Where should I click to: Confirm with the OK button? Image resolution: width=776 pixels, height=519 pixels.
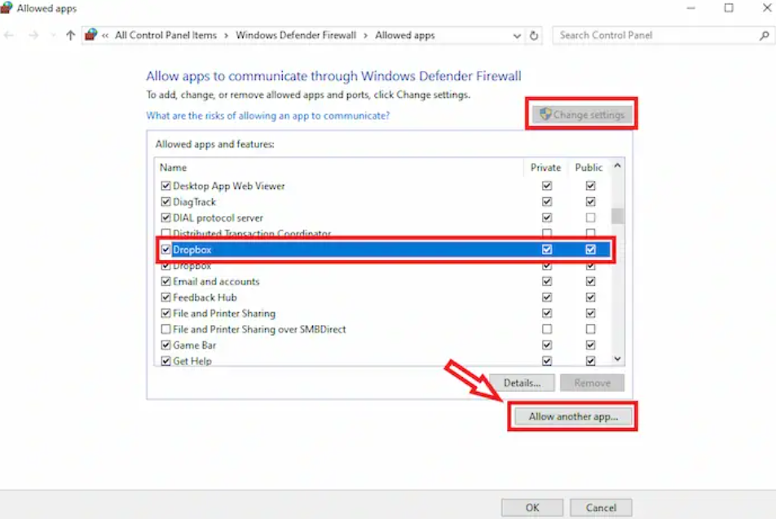532,508
